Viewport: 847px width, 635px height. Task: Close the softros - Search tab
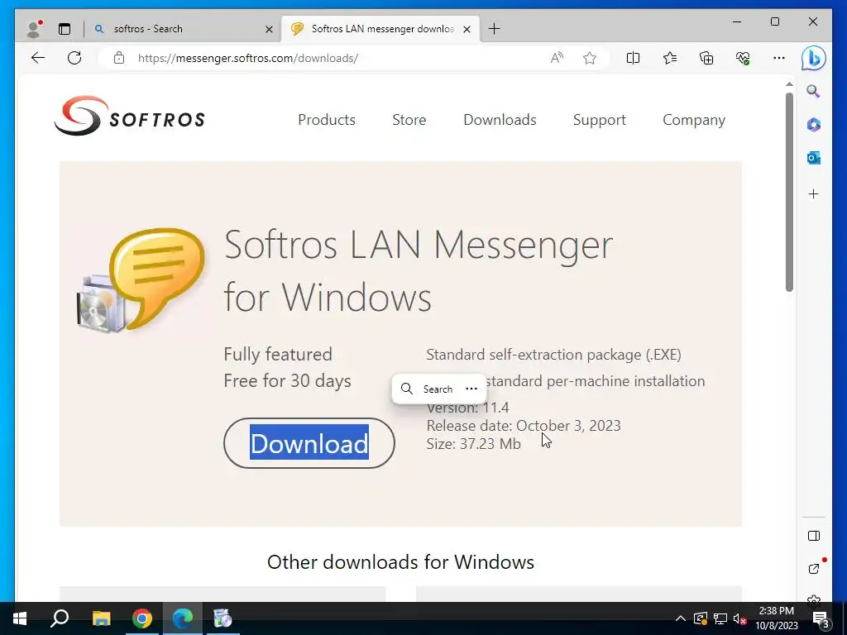[269, 29]
